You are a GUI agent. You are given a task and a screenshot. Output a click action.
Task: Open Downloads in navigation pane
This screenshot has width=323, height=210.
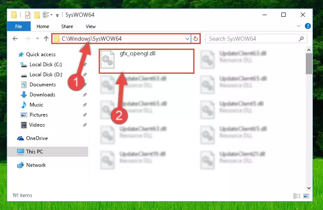click(x=42, y=95)
